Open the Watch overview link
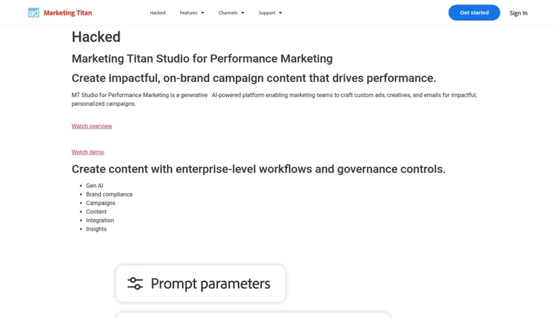 coord(92,126)
